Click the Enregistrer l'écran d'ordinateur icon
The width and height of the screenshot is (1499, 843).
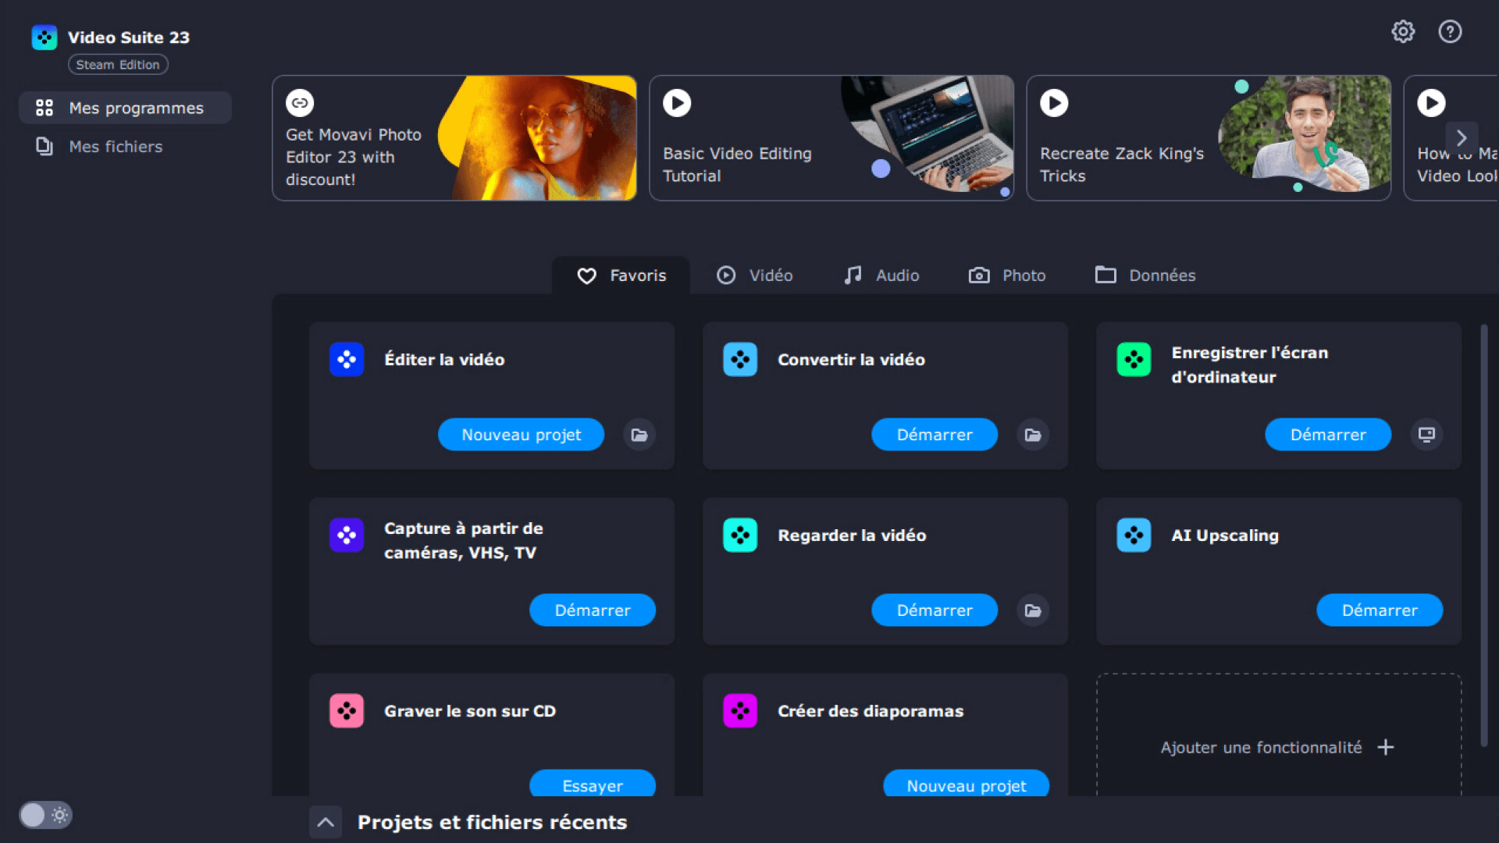[1134, 359]
